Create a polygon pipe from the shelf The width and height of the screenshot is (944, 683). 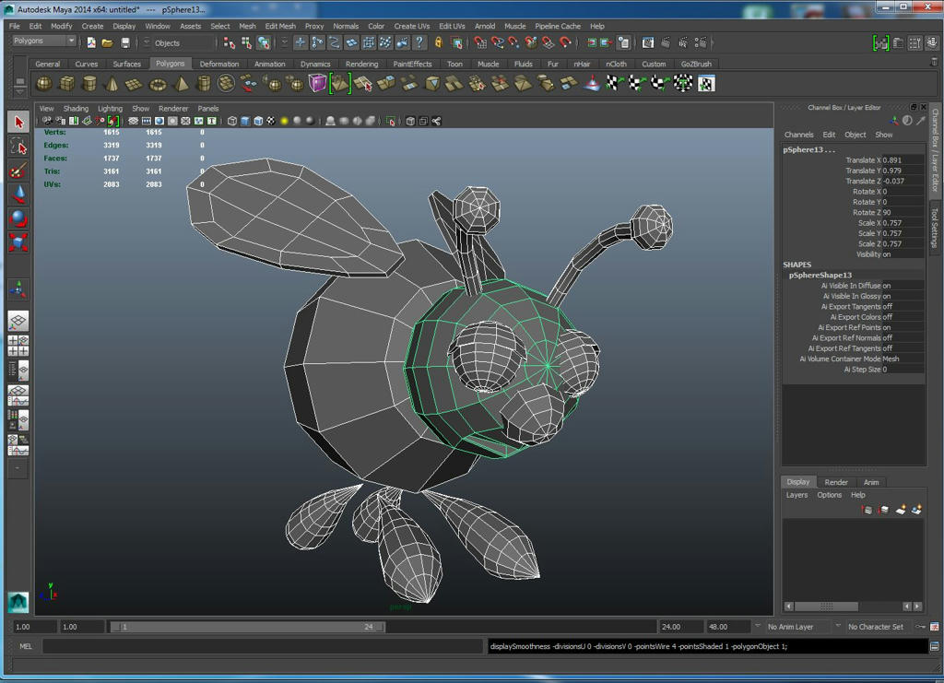coord(204,84)
